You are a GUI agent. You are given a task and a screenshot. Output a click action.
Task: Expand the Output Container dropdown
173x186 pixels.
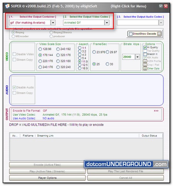(53, 23)
